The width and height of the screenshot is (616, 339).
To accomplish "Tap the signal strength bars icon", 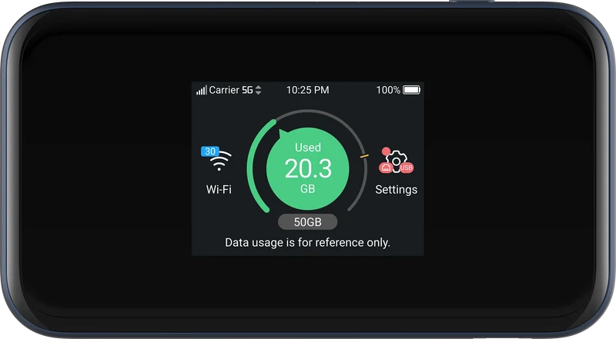I will pos(202,91).
